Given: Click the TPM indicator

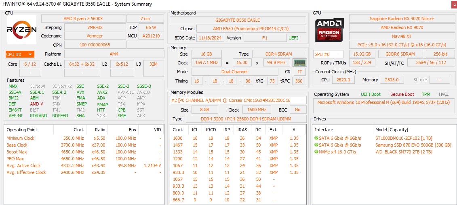Looking at the screenshot, I should 426,94.
